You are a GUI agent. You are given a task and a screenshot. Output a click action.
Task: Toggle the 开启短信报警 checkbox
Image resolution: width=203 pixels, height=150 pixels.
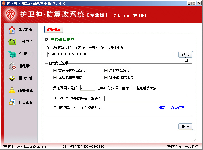[x=47, y=40]
